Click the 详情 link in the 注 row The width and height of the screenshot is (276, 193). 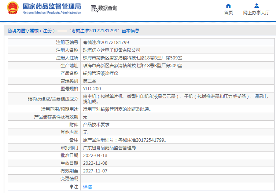pos(87,187)
